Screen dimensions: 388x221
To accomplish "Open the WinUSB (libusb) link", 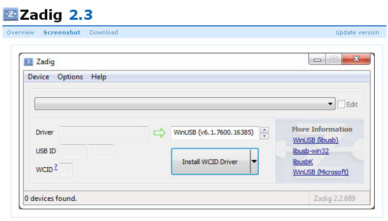I will tap(315, 140).
